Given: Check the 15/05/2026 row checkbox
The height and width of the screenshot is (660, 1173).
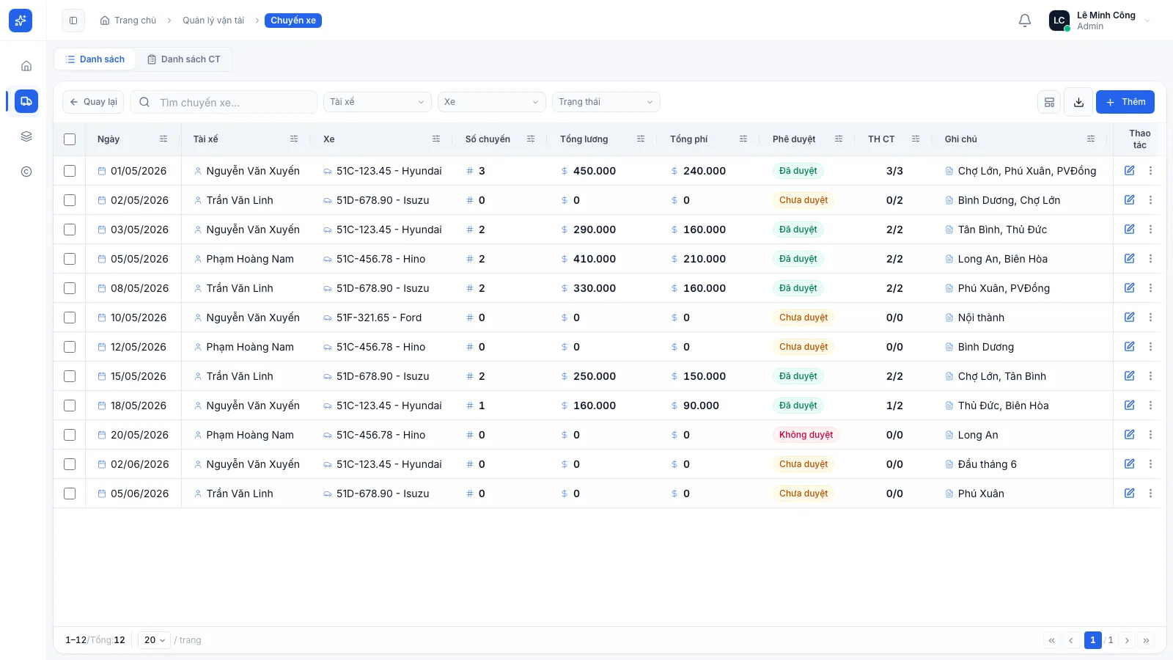Looking at the screenshot, I should 70,376.
